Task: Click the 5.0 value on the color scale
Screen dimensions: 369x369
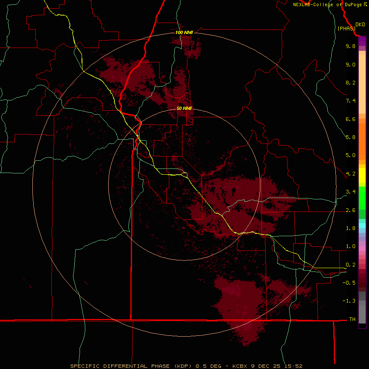Action: (351, 155)
